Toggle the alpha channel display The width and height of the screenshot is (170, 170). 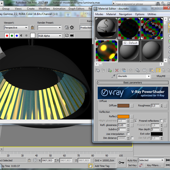22,35
